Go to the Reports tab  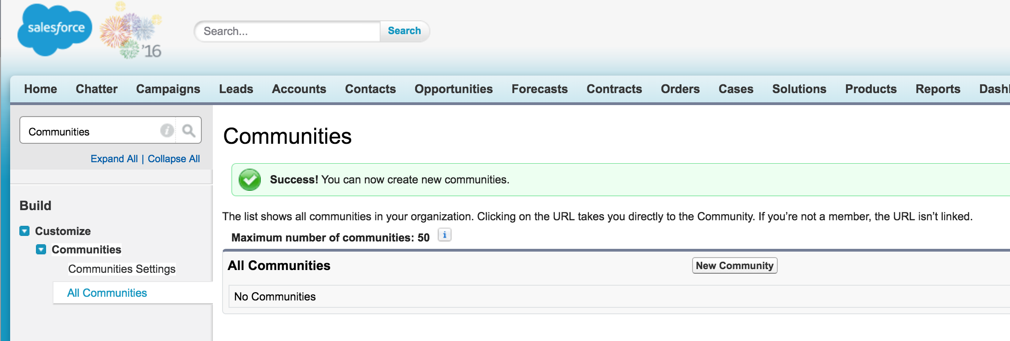click(x=938, y=89)
